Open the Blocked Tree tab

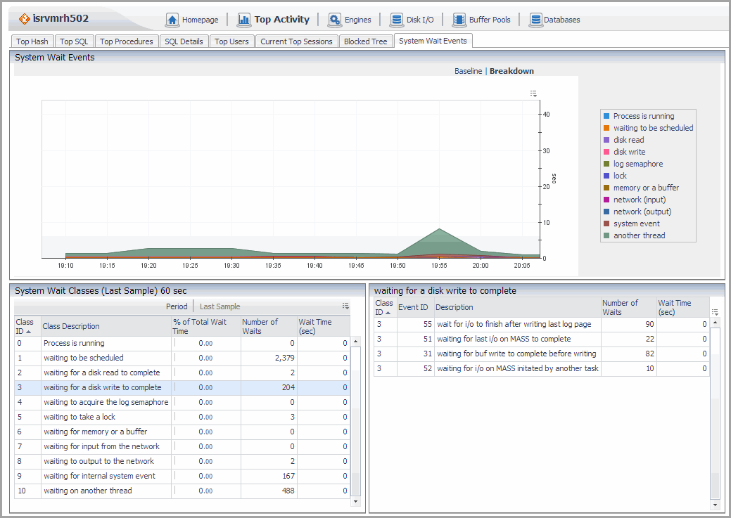click(x=365, y=41)
